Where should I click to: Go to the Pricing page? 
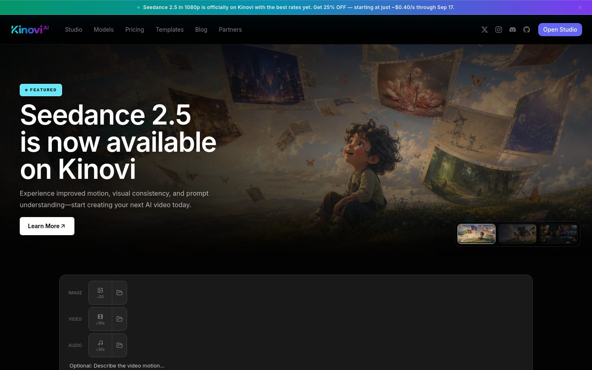[x=135, y=30]
